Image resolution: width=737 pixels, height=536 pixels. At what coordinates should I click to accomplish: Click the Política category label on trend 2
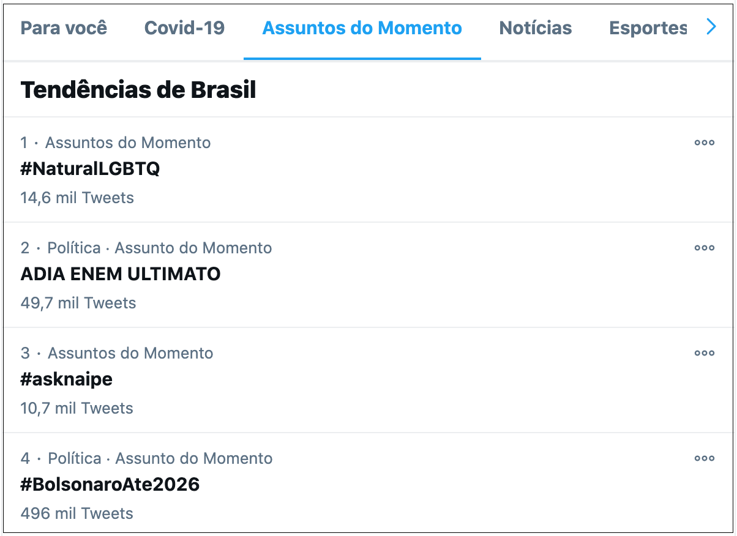74,248
